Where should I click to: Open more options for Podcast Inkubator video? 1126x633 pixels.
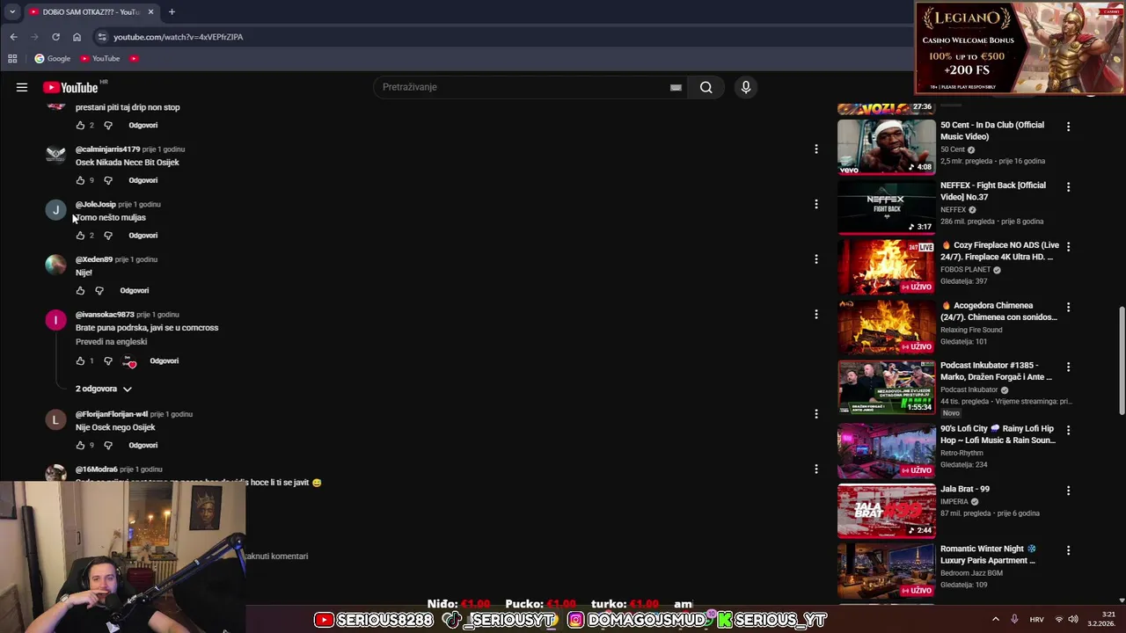[x=1068, y=367]
